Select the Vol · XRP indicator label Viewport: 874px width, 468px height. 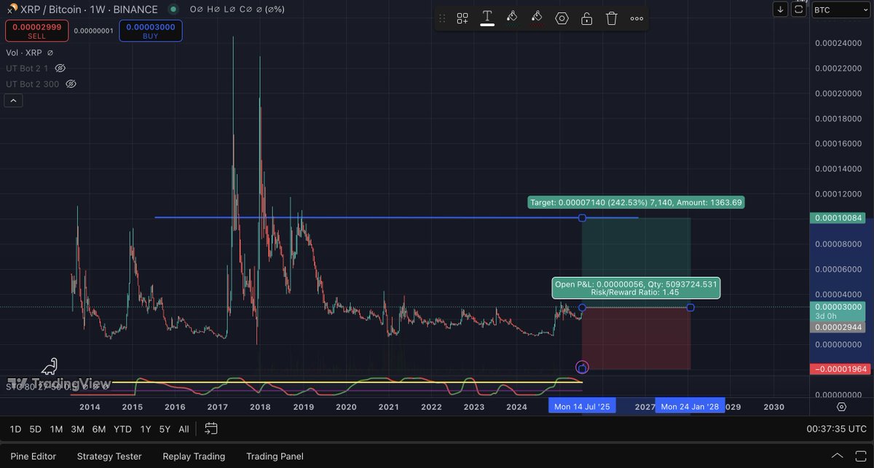coord(25,52)
